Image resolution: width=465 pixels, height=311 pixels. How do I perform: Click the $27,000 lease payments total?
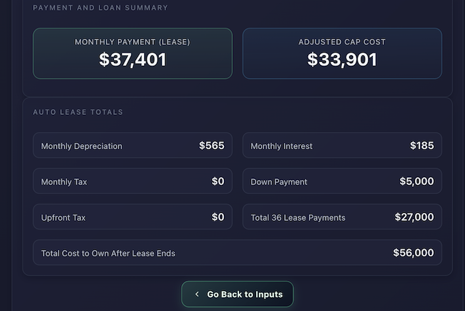click(x=414, y=217)
